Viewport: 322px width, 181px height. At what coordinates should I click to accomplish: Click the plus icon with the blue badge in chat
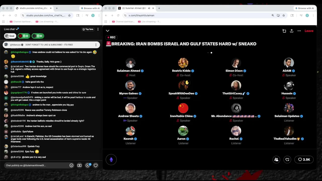[x=88, y=165]
